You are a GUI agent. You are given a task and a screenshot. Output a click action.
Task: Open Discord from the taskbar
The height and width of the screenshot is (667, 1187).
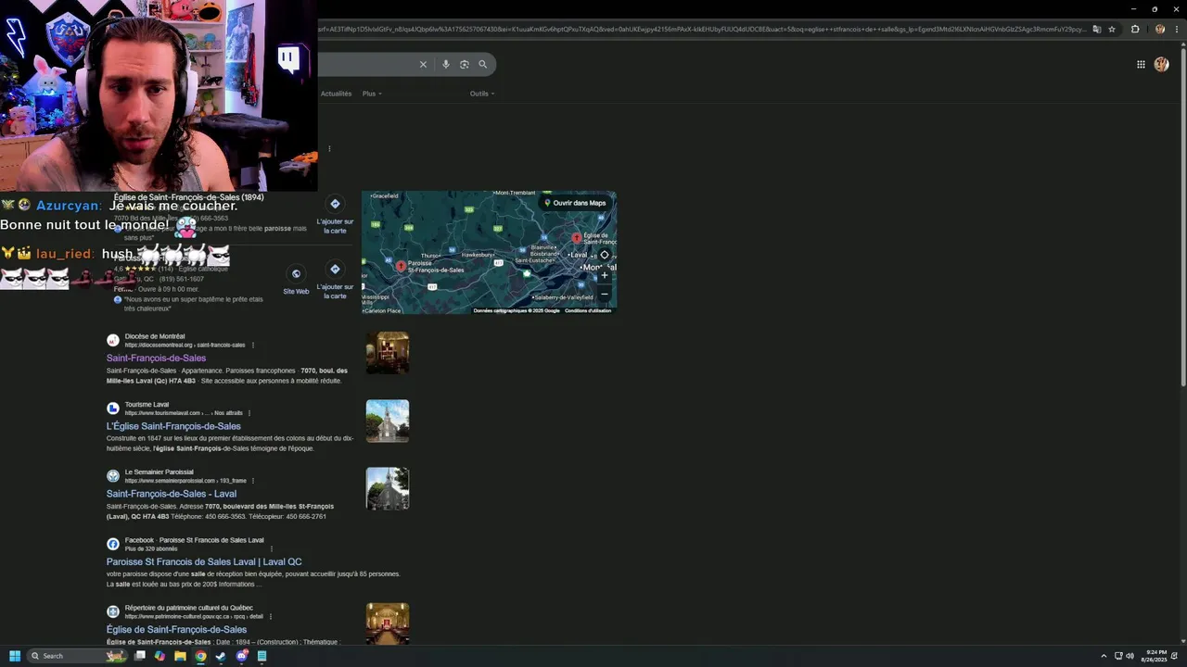[241, 656]
